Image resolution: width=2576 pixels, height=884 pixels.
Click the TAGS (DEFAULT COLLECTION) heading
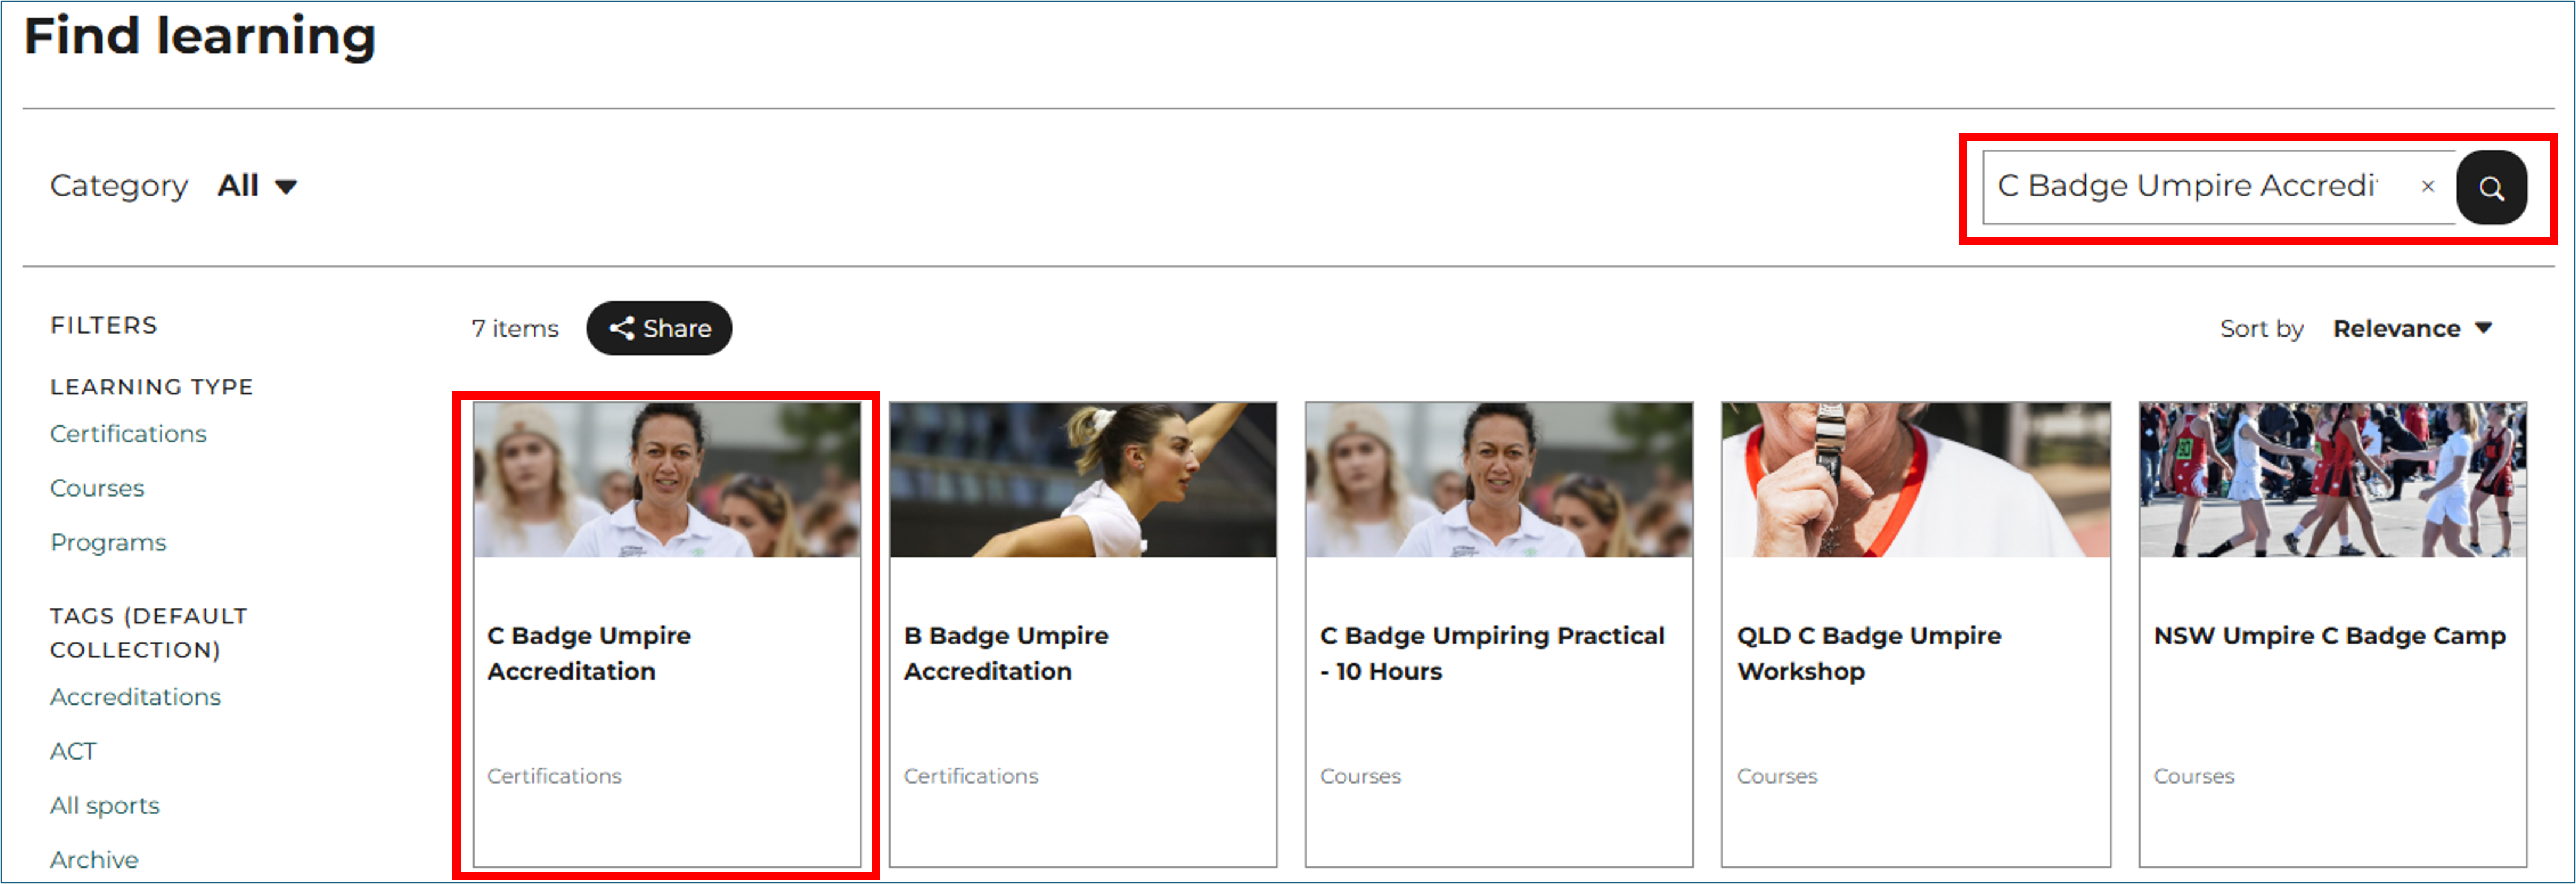pyautogui.click(x=149, y=633)
